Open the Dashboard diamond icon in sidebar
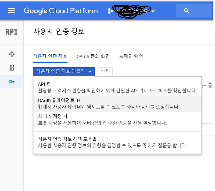 pyautogui.click(x=12, y=54)
